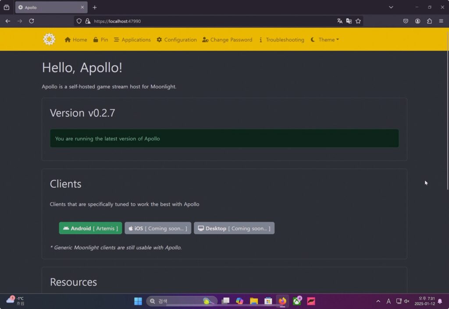Show hidden system tray icons
The height and width of the screenshot is (309, 449).
[378, 301]
